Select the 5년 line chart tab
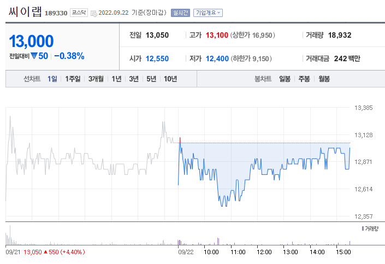The image size is (385, 264). (x=151, y=79)
